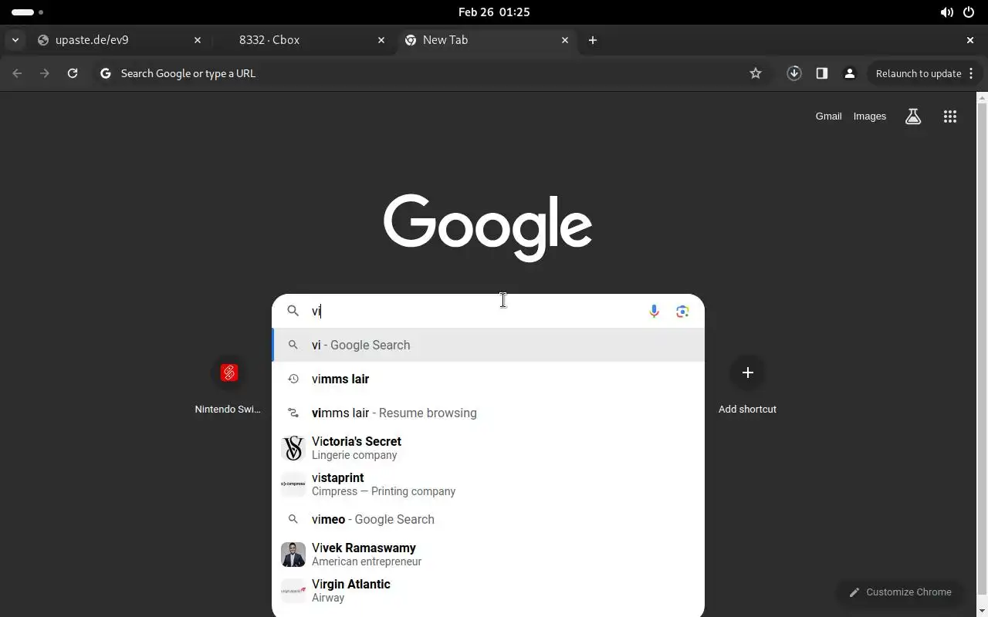988x617 pixels.
Task: Click the forward navigation arrow
Action: point(45,73)
